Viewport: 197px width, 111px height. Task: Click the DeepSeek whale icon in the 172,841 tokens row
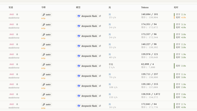click(x=79, y=106)
